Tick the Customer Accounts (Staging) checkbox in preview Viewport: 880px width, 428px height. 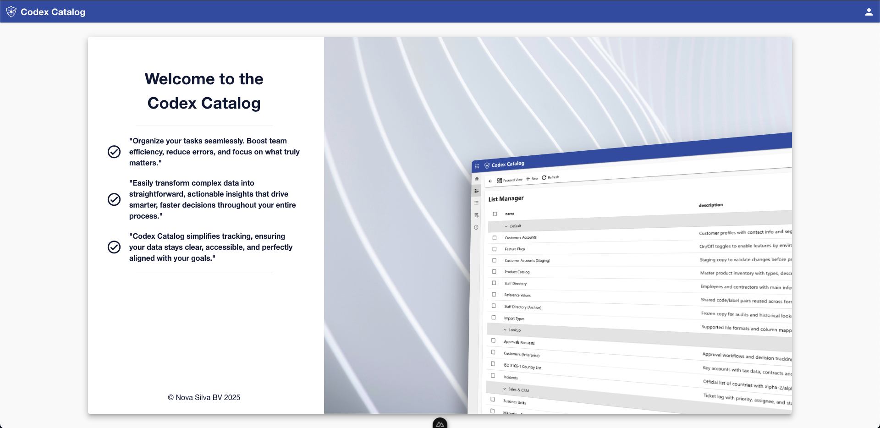(494, 260)
